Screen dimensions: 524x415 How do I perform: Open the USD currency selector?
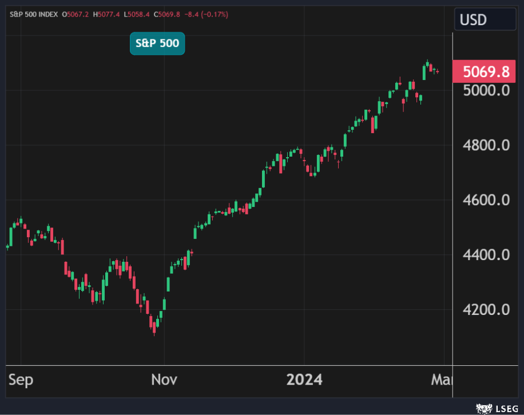click(485, 20)
